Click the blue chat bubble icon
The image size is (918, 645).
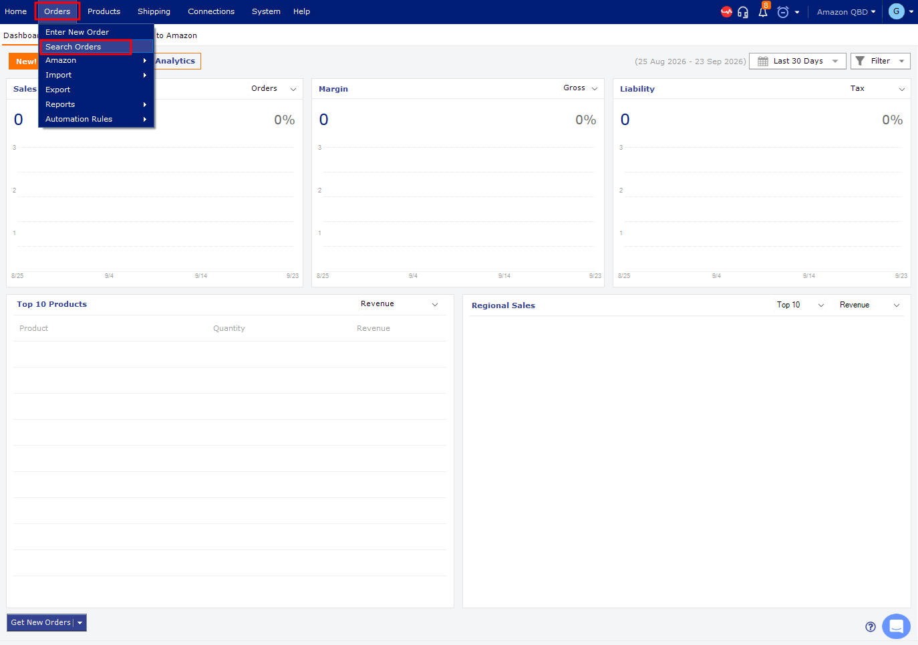coord(896,626)
